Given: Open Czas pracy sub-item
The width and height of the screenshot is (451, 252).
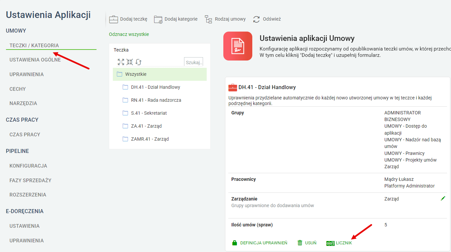Looking at the screenshot, I should (x=25, y=135).
